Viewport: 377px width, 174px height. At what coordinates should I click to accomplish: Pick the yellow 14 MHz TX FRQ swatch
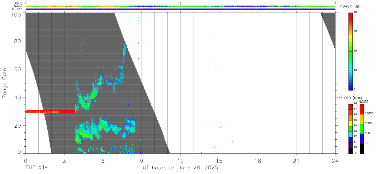(x=350, y=123)
